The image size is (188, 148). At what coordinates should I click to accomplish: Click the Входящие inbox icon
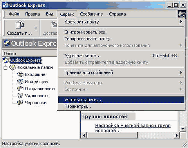click(20, 74)
